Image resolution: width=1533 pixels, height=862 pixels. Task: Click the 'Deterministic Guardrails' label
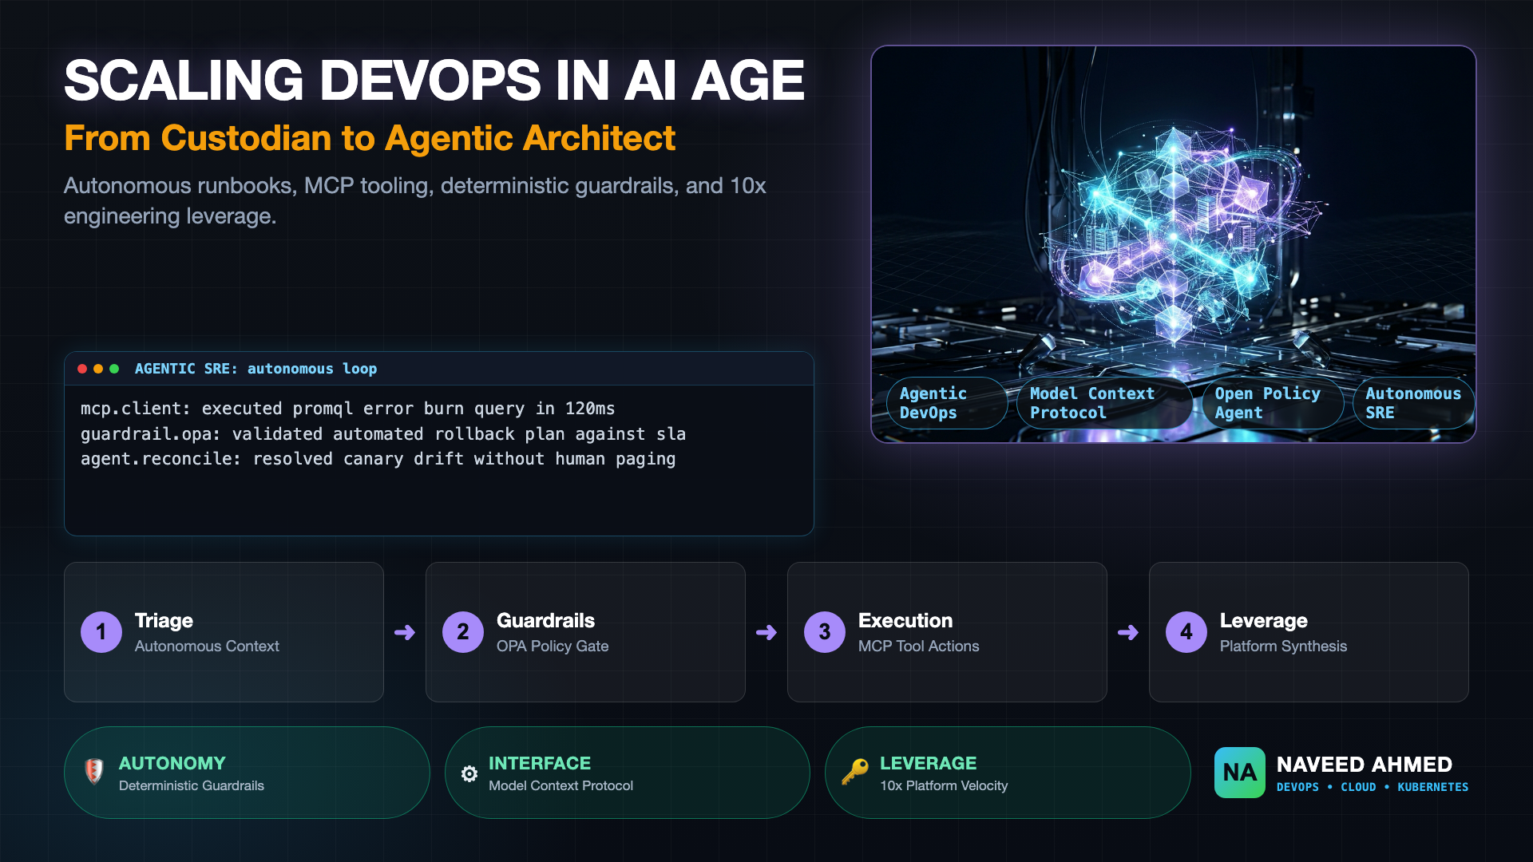coord(192,786)
